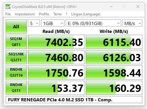Open the Impostazioni menu
The image size is (147, 109).
click(25, 14)
